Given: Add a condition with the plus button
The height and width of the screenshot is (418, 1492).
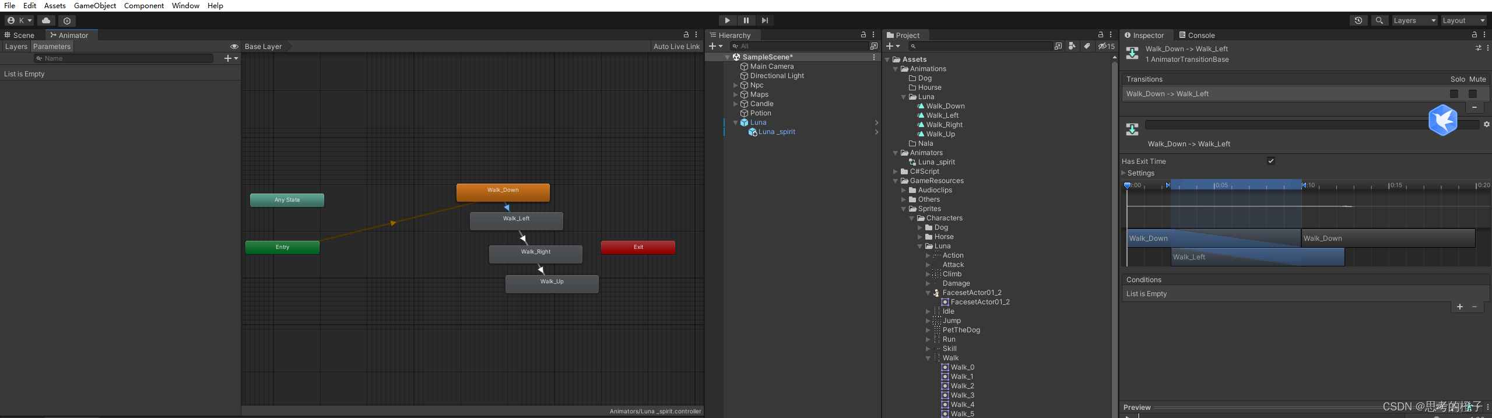Looking at the screenshot, I should click(x=1460, y=307).
